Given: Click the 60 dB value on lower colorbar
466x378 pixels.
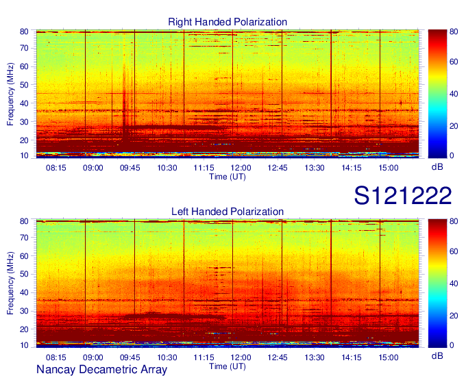Looking at the screenshot, I should click(x=454, y=251).
